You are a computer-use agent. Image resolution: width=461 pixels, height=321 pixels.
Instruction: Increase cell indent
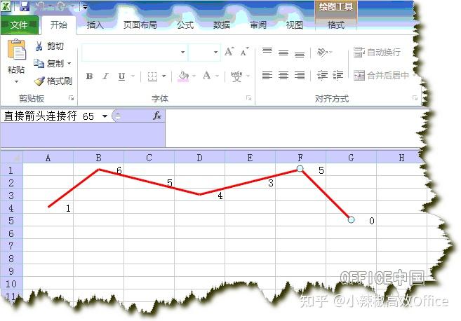click(x=338, y=76)
